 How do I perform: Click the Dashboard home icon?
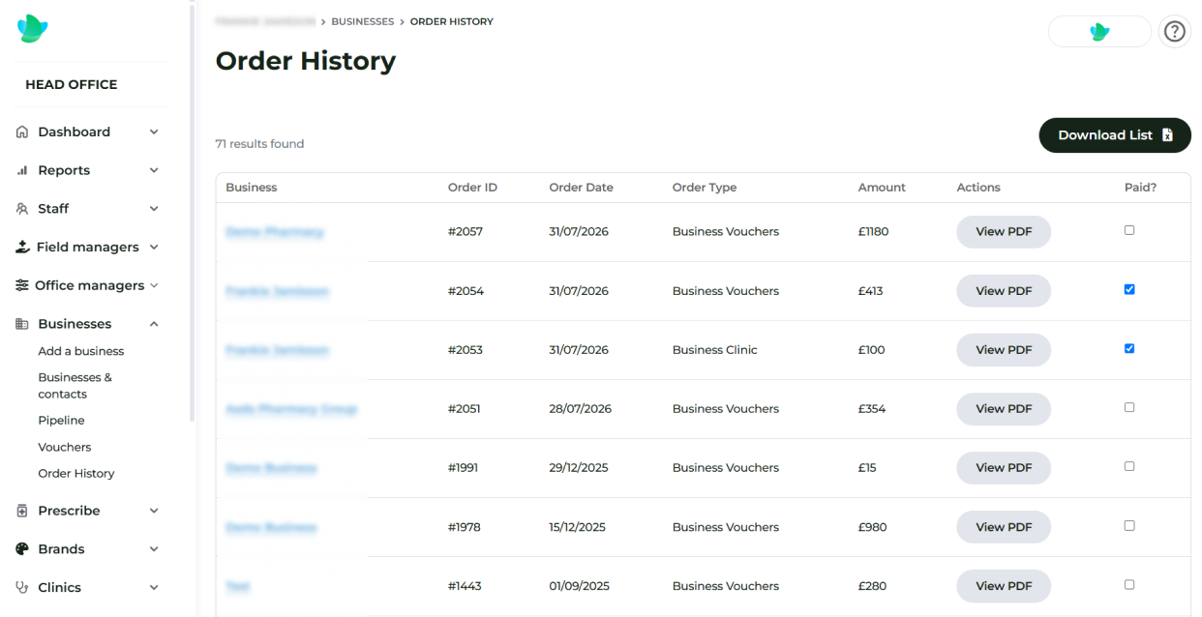coord(22,132)
